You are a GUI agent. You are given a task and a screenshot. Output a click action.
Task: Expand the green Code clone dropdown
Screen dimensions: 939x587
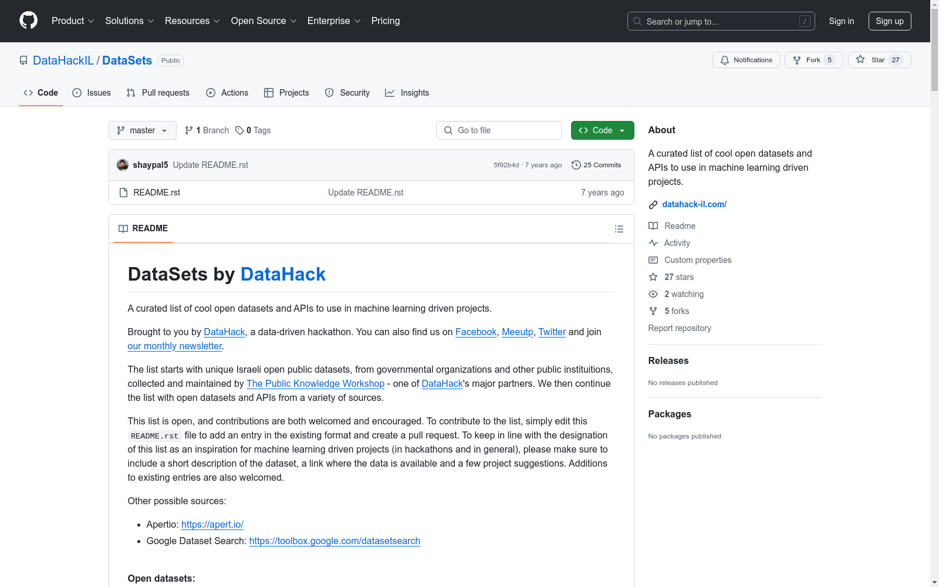click(602, 130)
